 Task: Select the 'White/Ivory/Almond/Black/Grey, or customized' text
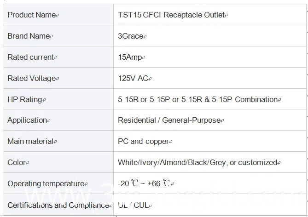(x=198, y=163)
